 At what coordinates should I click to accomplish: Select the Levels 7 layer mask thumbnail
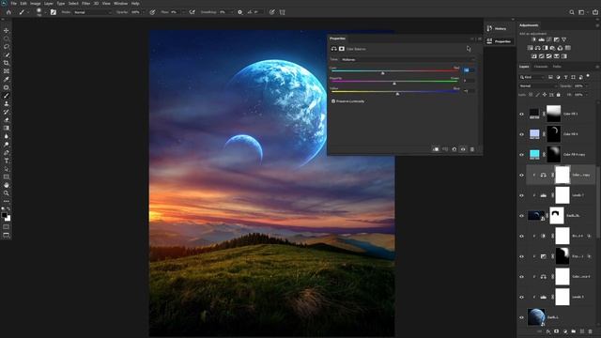click(x=562, y=195)
